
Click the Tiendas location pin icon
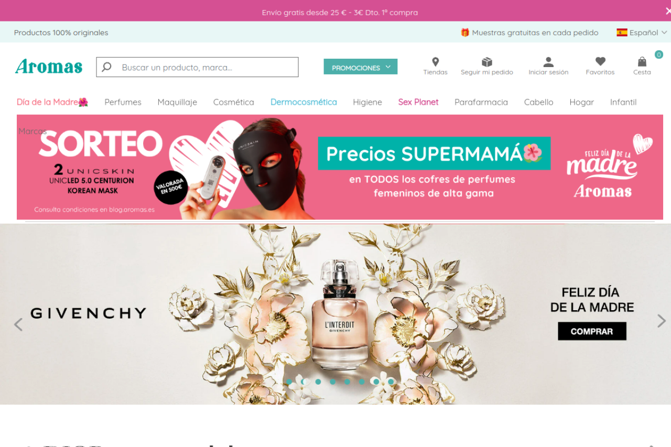coord(435,62)
